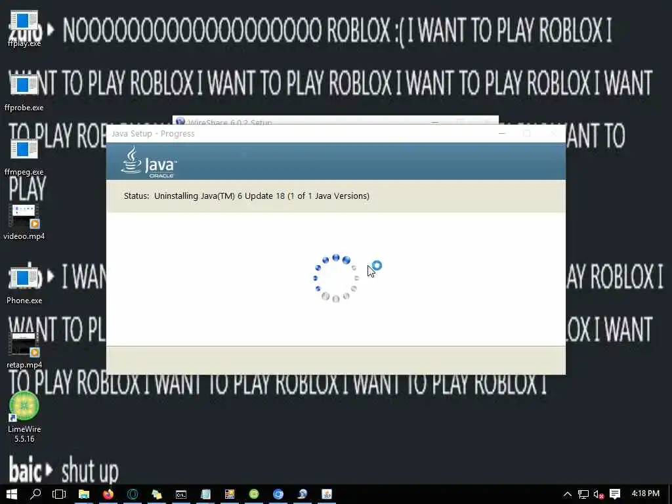
Task: Close the Java Setup window
Action: 553,134
